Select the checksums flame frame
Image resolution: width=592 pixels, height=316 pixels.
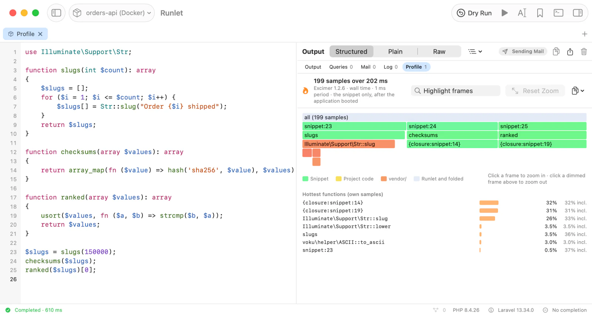(452, 135)
